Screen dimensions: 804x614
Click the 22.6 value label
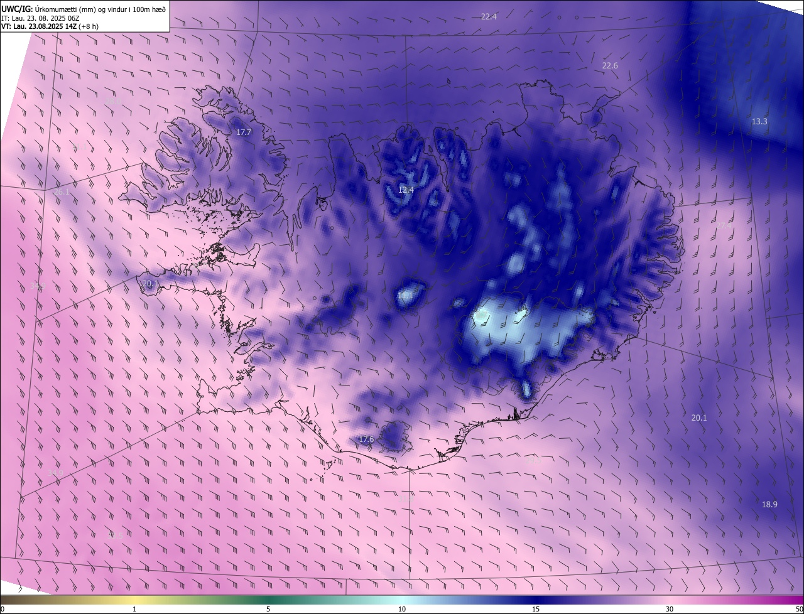pyautogui.click(x=610, y=65)
